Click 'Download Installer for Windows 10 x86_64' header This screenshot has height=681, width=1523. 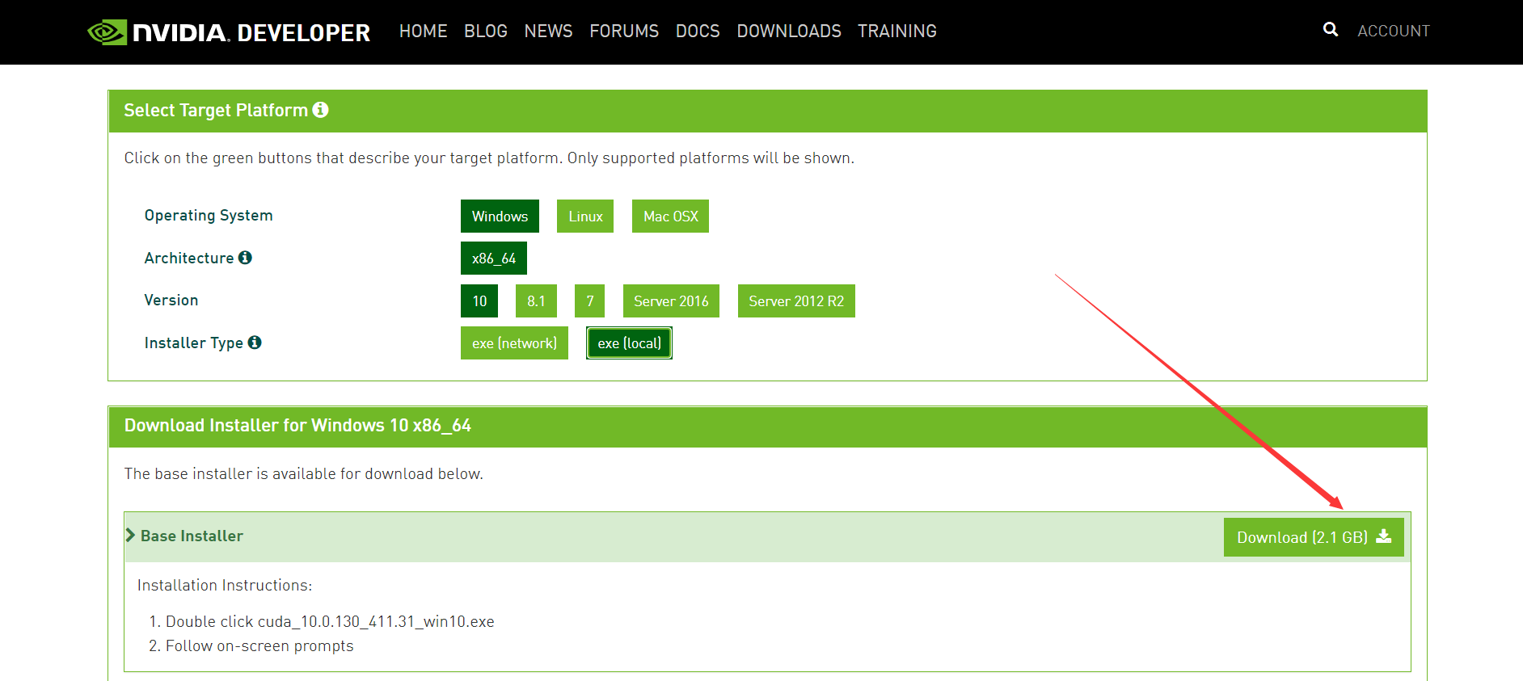click(297, 425)
